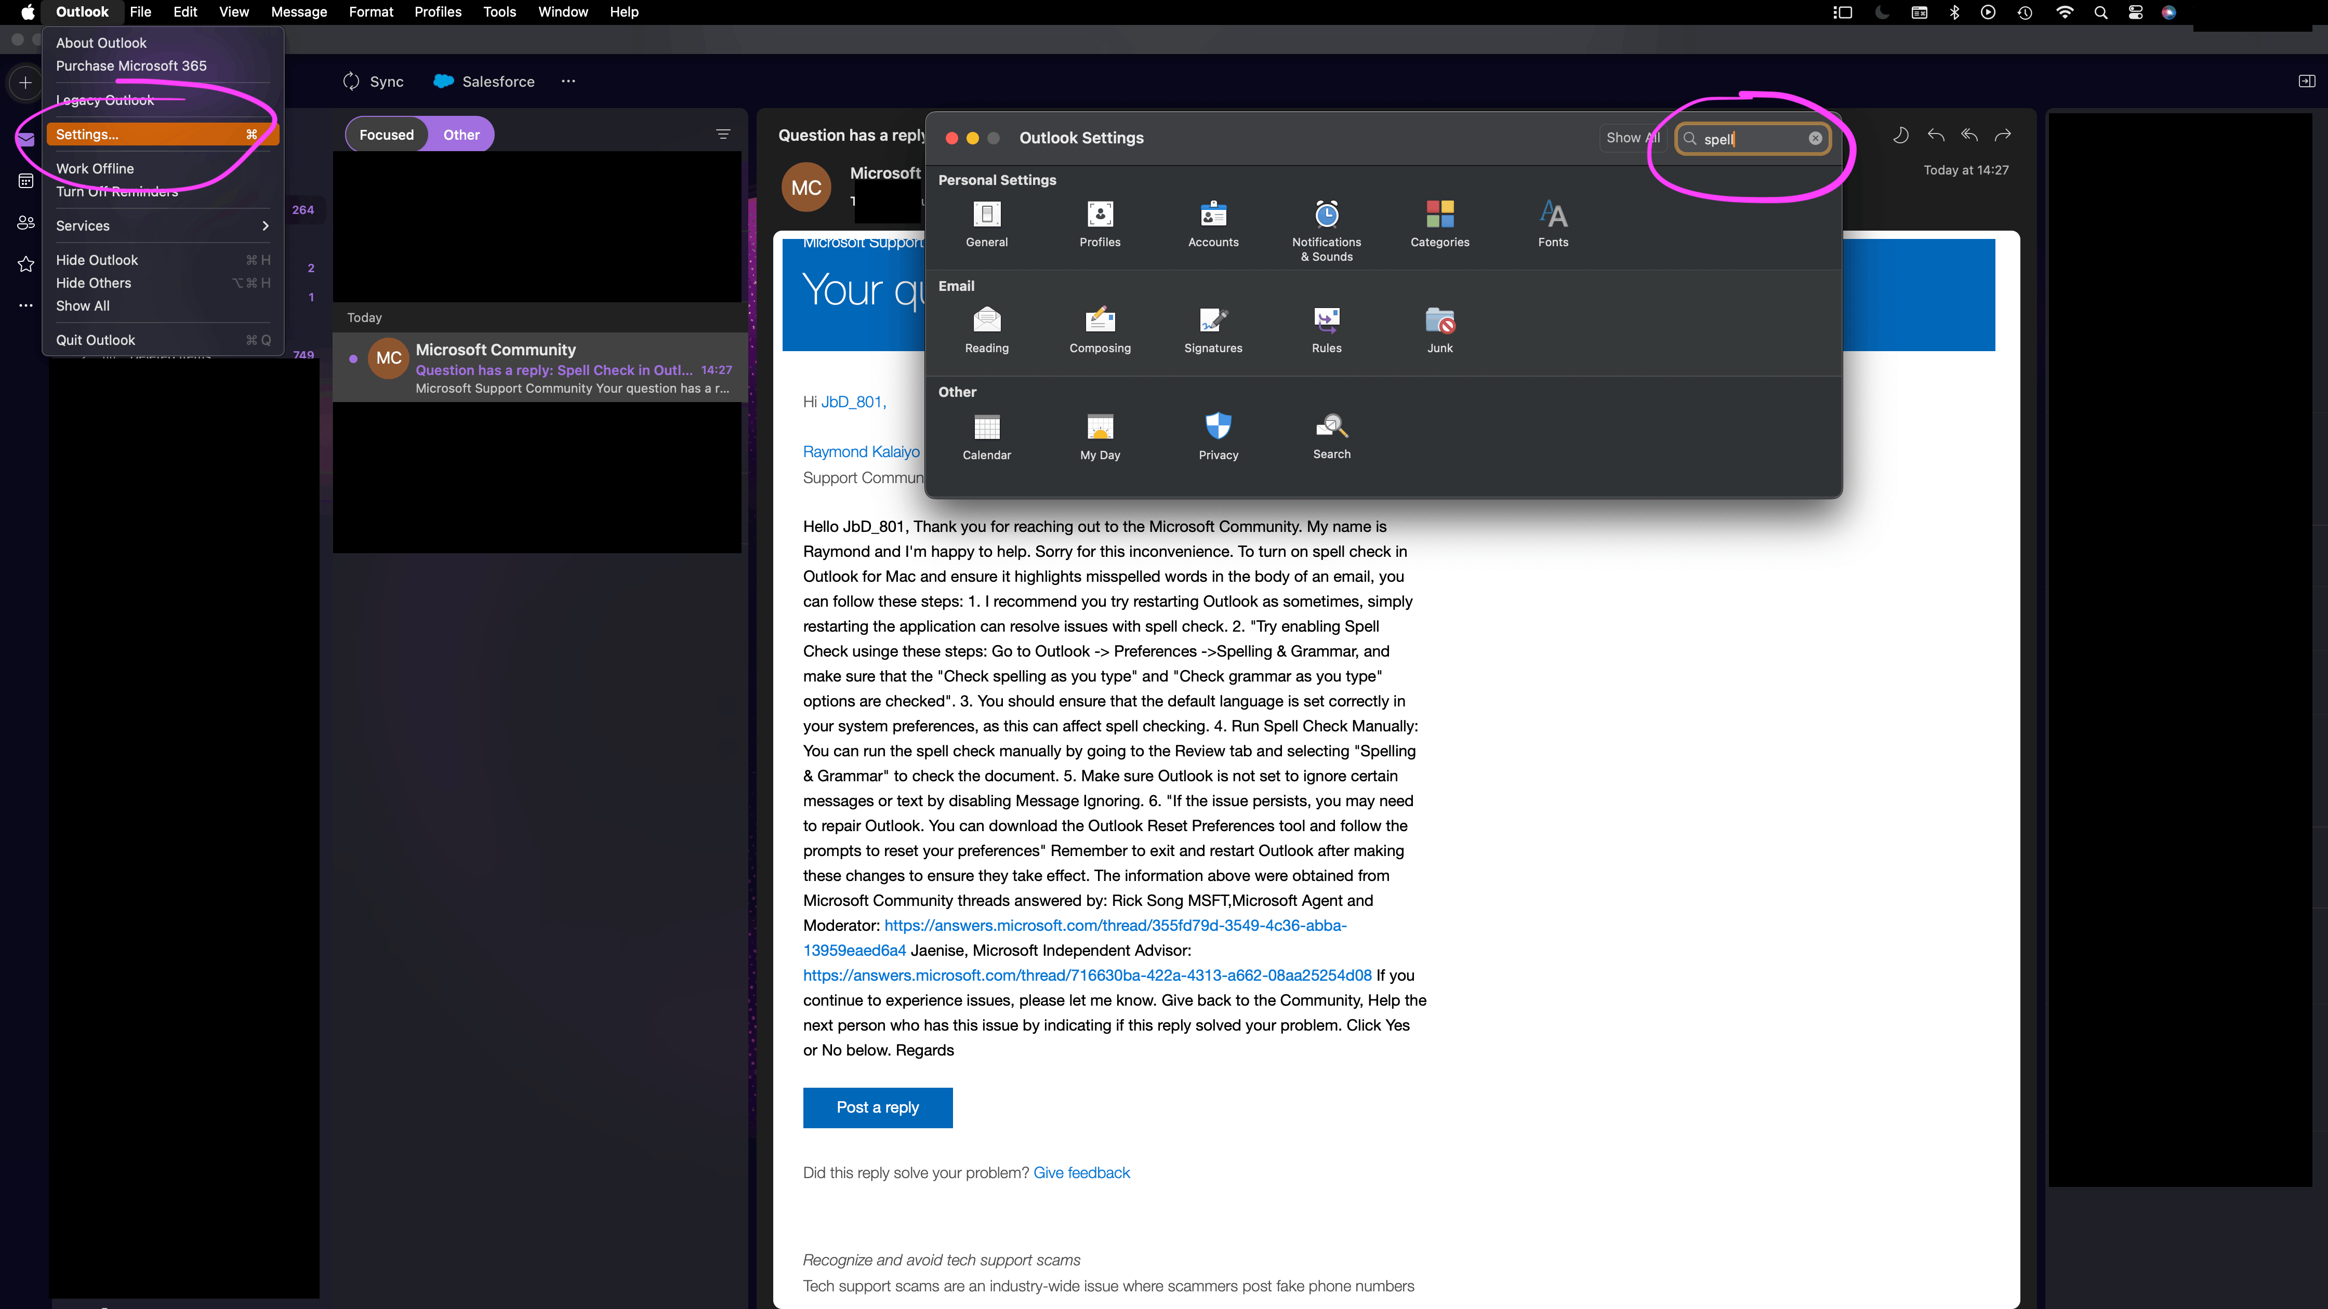The image size is (2328, 1309).
Task: Open General settings pane
Action: pyautogui.click(x=986, y=223)
